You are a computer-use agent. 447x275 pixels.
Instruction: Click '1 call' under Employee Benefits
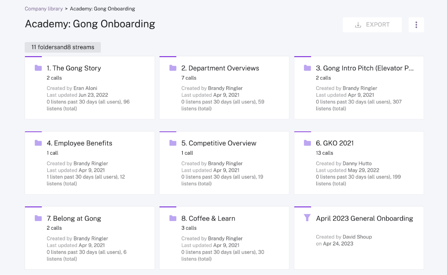pyautogui.click(x=52, y=153)
